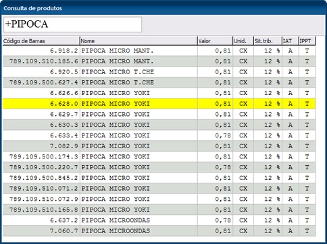
Task: Select barcode 6.626.6 cell
Action: (x=41, y=93)
